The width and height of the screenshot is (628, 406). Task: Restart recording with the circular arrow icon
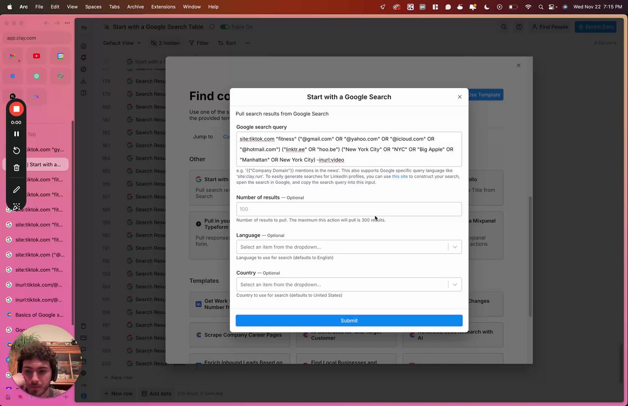16,150
